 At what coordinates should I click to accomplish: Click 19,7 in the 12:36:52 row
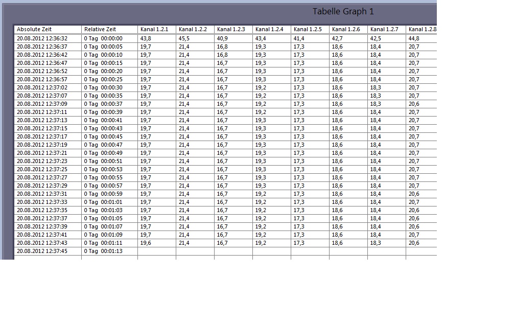pos(157,72)
